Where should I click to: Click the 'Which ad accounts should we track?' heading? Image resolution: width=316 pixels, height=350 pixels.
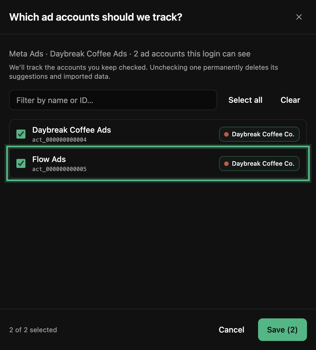[x=96, y=17]
